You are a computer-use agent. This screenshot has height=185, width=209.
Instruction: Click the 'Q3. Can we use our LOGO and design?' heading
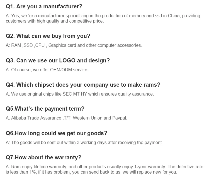point(58,60)
